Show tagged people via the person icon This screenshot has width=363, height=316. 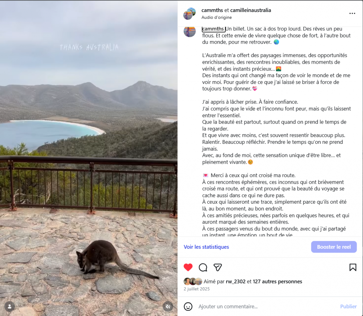pos(10,306)
